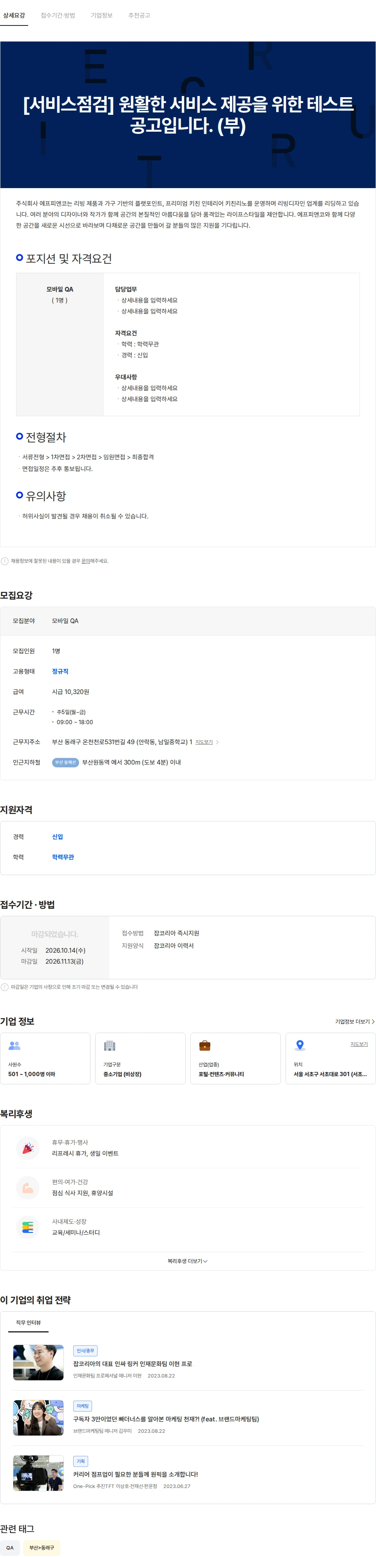376x1557 pixels.
Task: Open article 잡코리아의 대표 인싸 링커
Action: [x=132, y=1364]
